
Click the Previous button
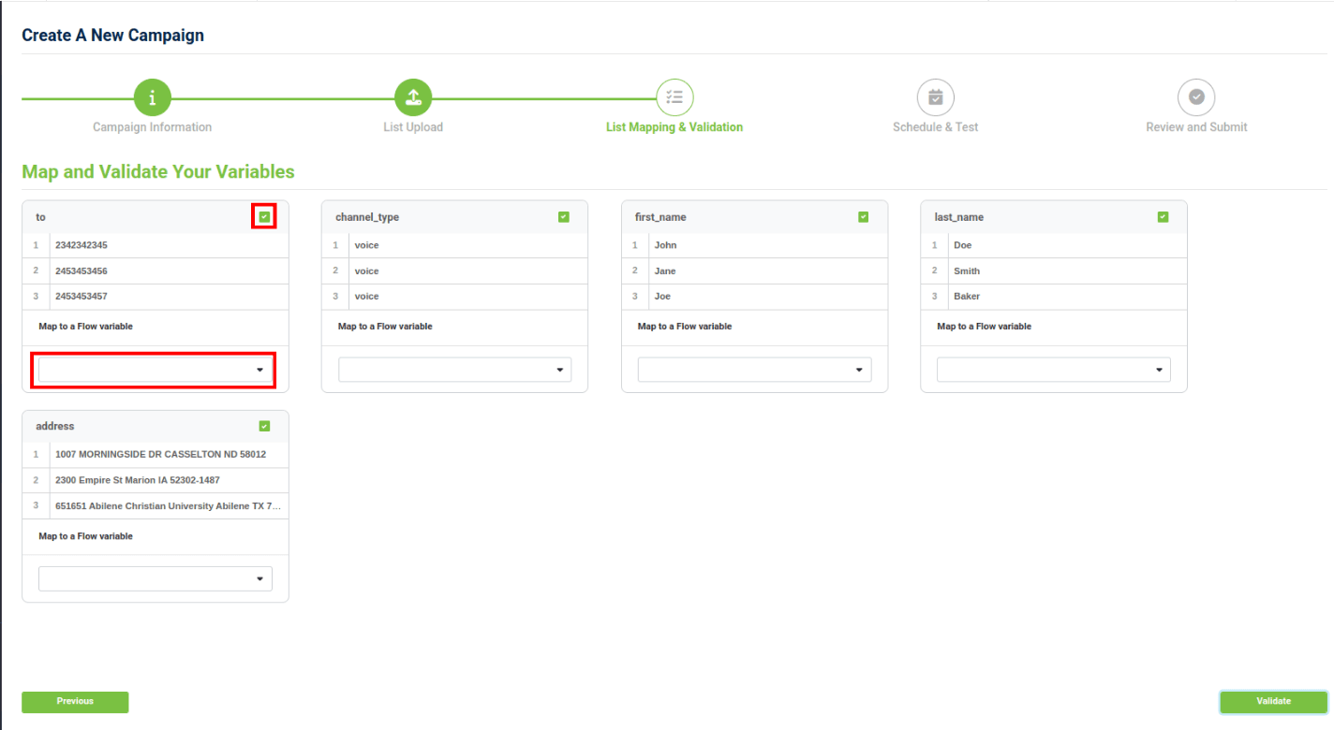(x=75, y=702)
